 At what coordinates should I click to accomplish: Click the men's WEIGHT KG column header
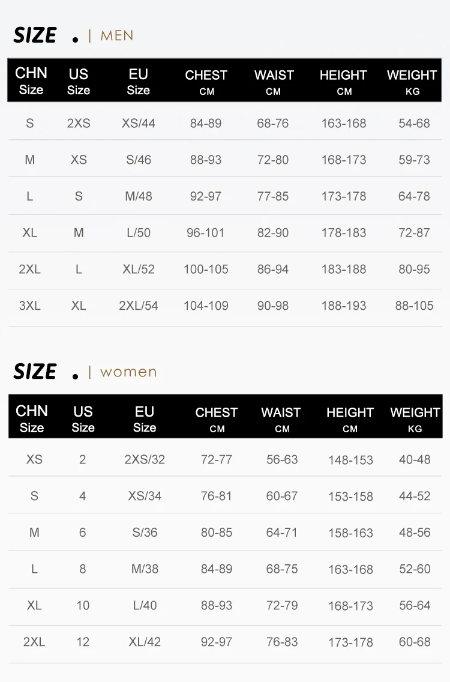pyautogui.click(x=412, y=82)
